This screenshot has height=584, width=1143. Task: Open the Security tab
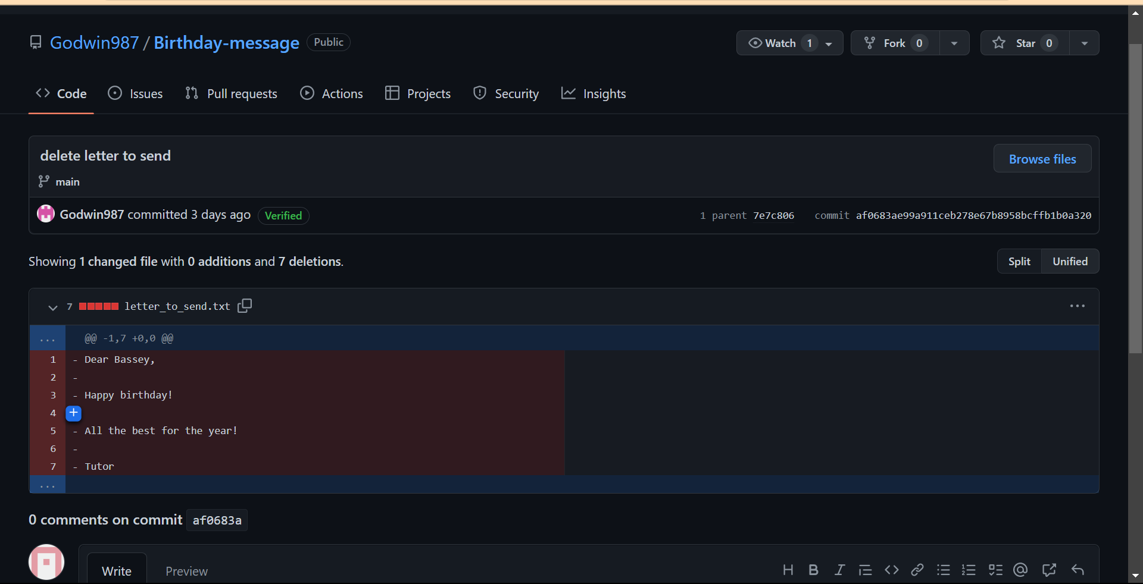point(506,93)
